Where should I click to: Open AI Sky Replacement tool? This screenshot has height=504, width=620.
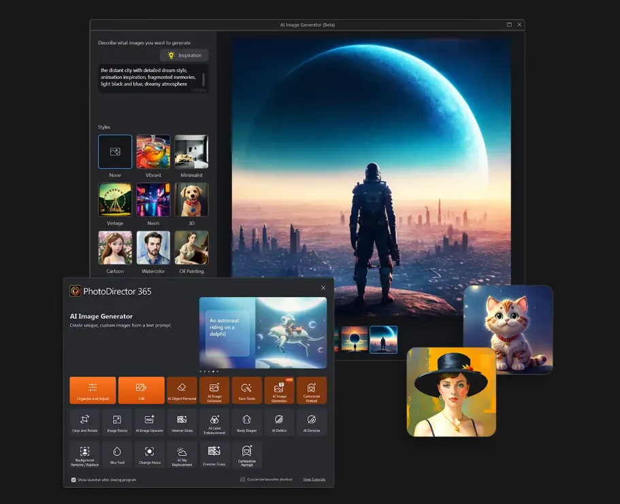click(x=182, y=454)
